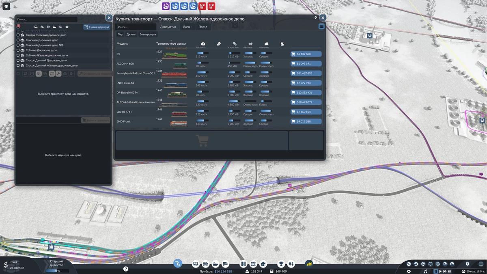Click the wrench maintenance icon

58,73
